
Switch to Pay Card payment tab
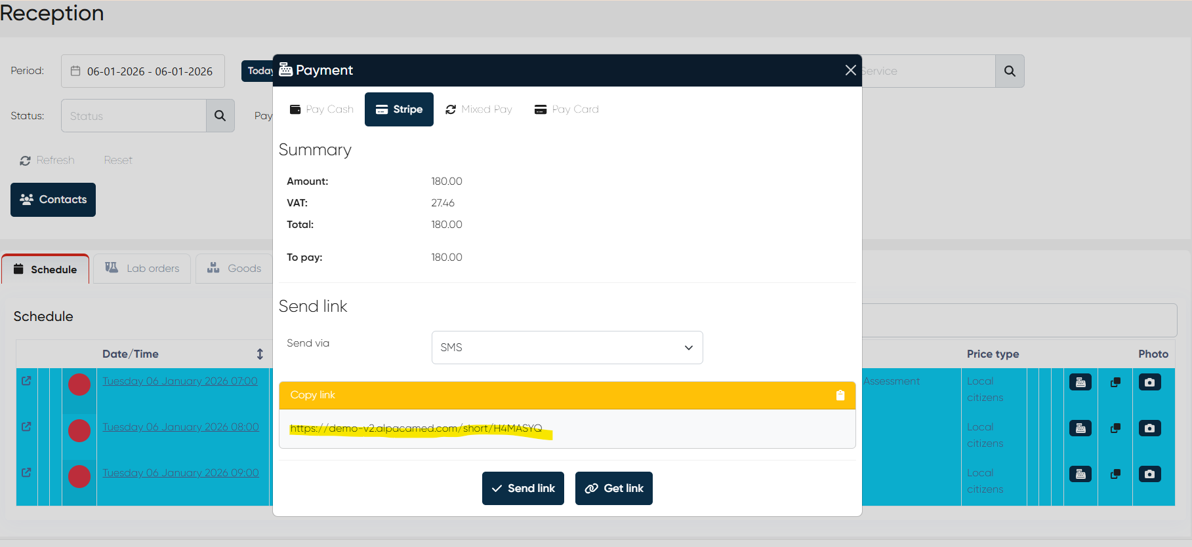click(567, 109)
